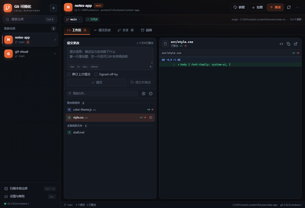Focus the 搜索仓库 search field
Image resolution: width=305 pixels, height=208 pixels.
point(30,19)
